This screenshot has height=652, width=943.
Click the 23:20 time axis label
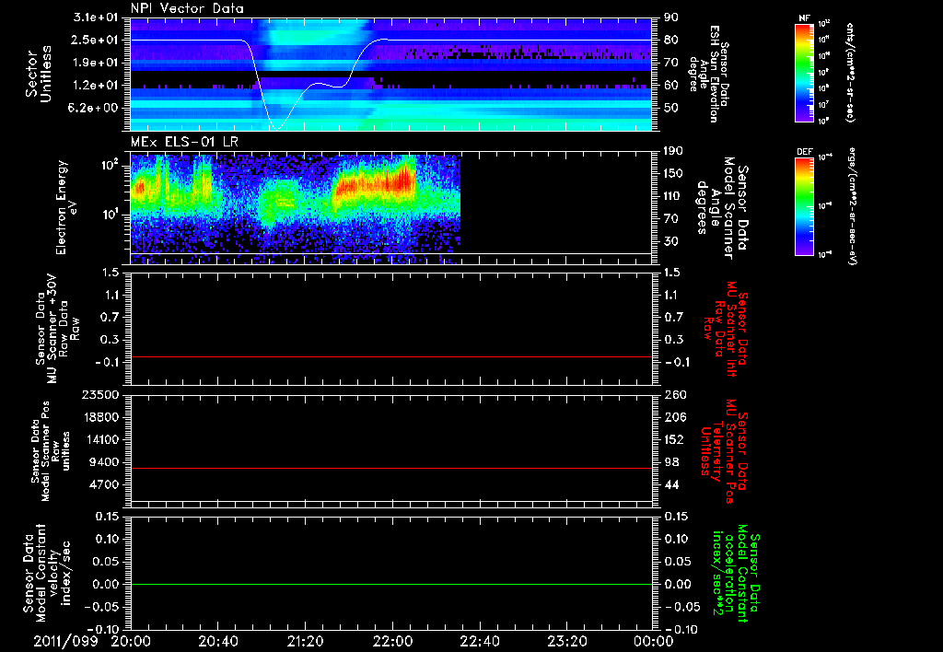(566, 641)
